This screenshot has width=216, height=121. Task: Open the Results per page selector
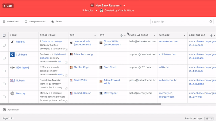(x=208, y=119)
